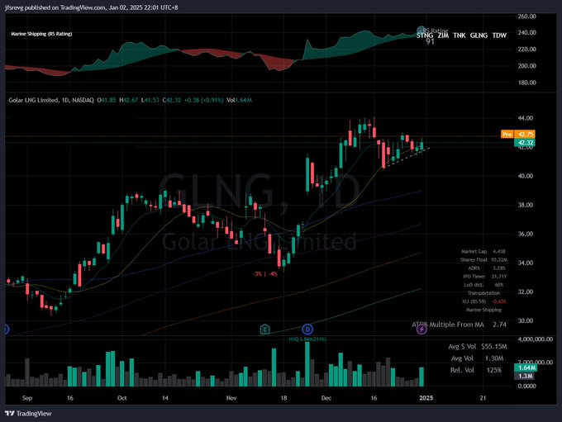The width and height of the screenshot is (562, 422).
Task: Click the publication credit text in the header
Action: (x=92, y=7)
